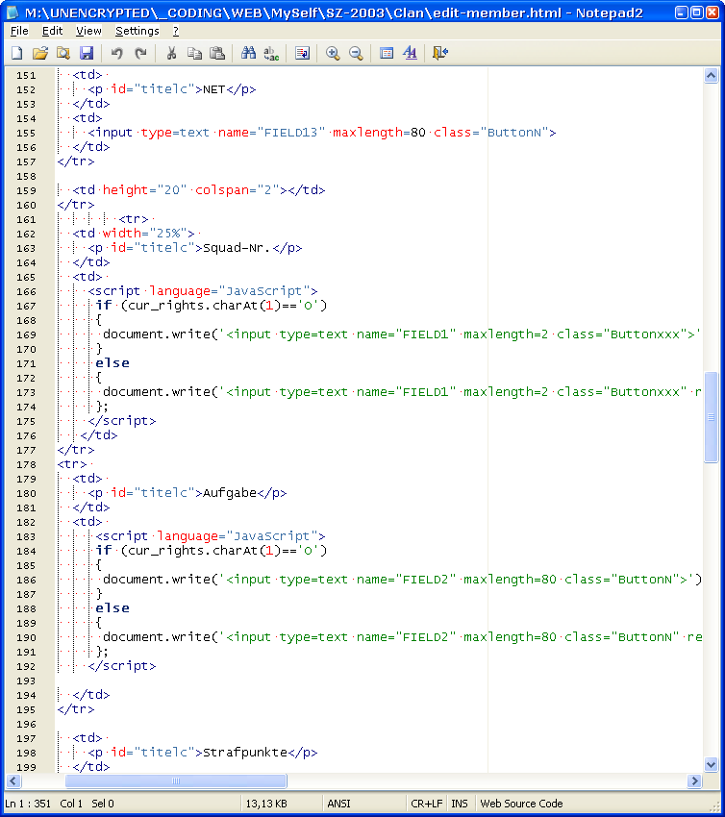Click the 'Ln 1 : 351' status entry
The height and width of the screenshot is (817, 725).
28,804
